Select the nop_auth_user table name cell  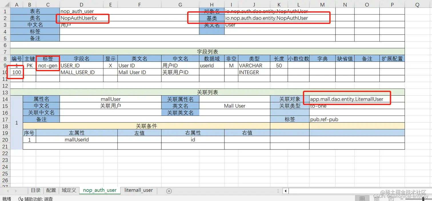coord(81,11)
